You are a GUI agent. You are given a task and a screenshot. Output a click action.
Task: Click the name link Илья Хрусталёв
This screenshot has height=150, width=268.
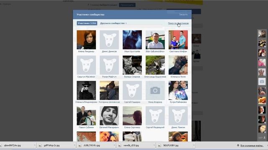[x=132, y=51]
